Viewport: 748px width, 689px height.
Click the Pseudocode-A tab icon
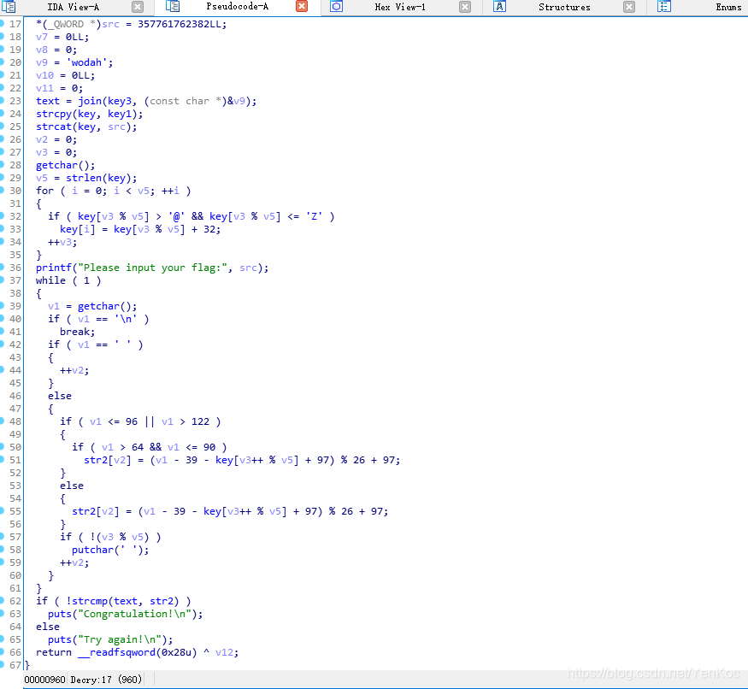click(173, 6)
